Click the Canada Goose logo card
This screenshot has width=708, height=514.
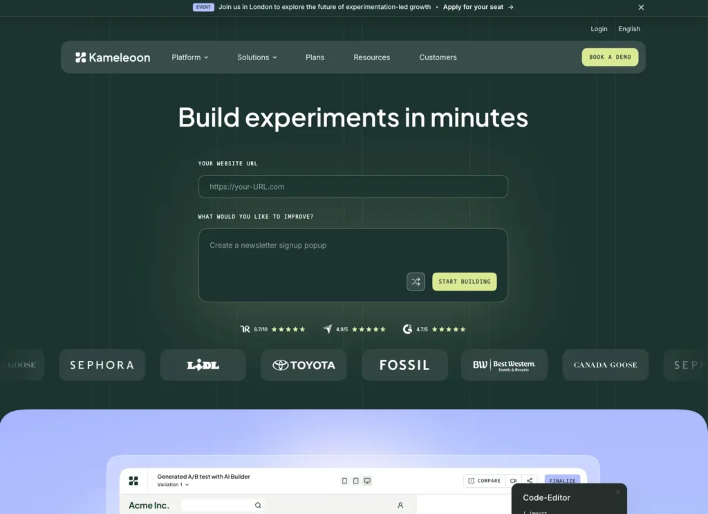point(605,365)
